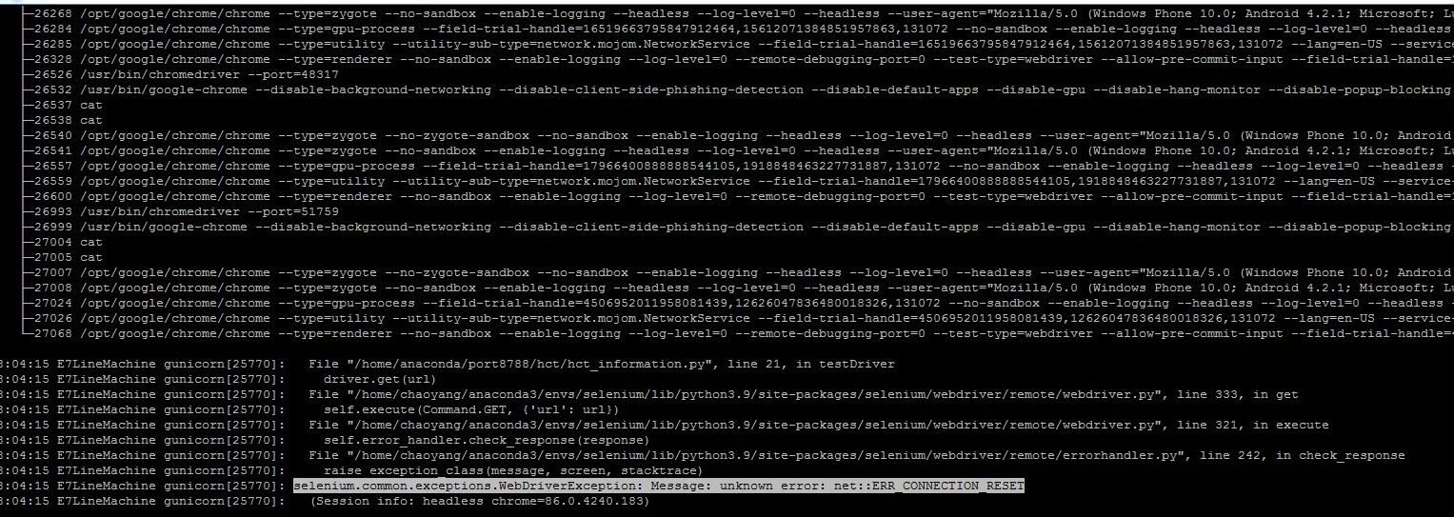
Task: Click the 26557 gpu-process chrome line
Action: 741,165
